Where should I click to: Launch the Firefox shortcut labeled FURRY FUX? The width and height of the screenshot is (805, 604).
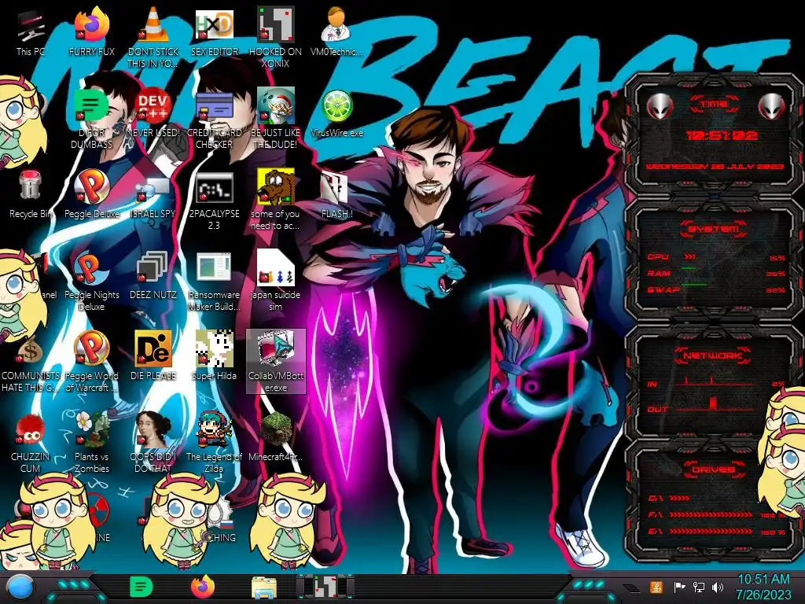pos(92,31)
